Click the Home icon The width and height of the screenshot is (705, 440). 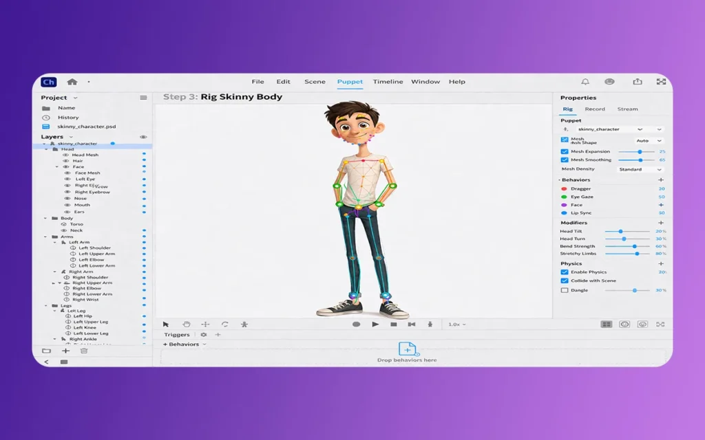(72, 82)
